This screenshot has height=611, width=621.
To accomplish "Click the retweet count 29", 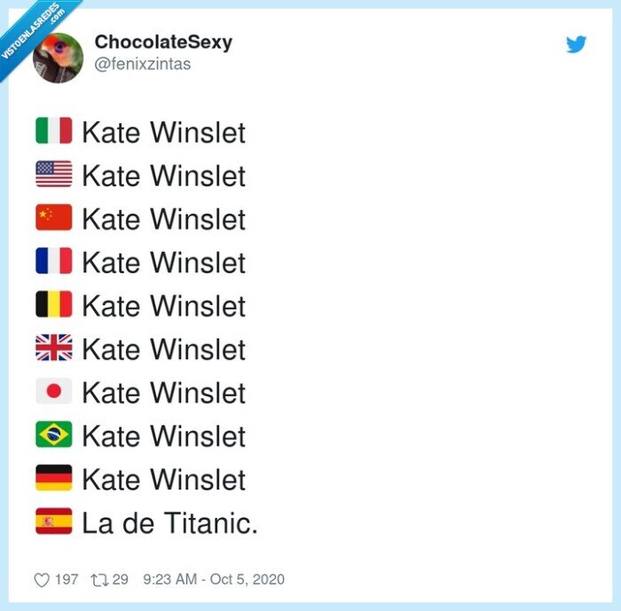I will [x=121, y=580].
